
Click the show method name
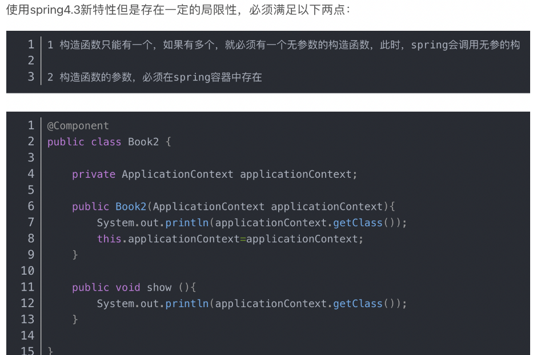(x=159, y=288)
